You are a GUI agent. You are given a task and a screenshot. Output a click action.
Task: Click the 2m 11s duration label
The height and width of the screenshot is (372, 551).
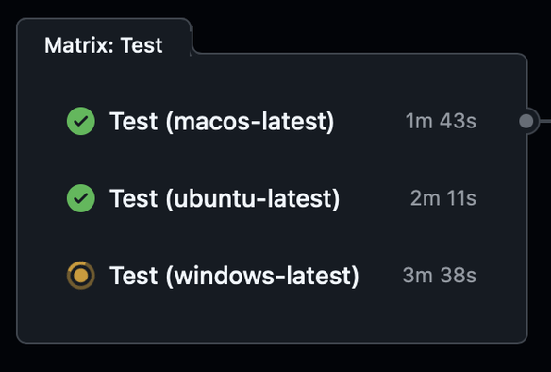coord(443,198)
